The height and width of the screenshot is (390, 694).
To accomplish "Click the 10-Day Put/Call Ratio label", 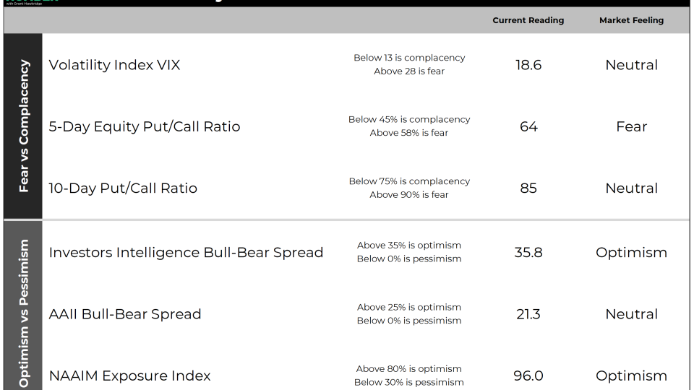I will [123, 188].
